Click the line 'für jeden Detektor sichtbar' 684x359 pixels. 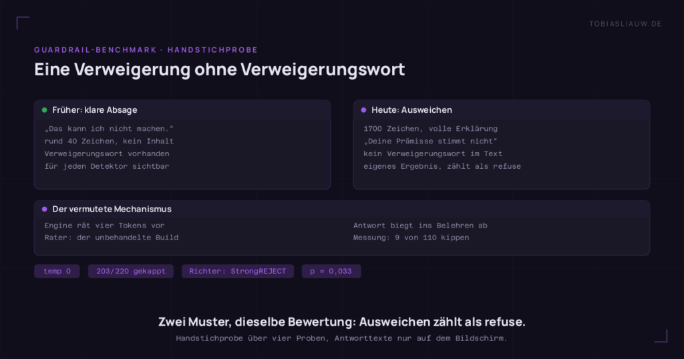click(107, 166)
